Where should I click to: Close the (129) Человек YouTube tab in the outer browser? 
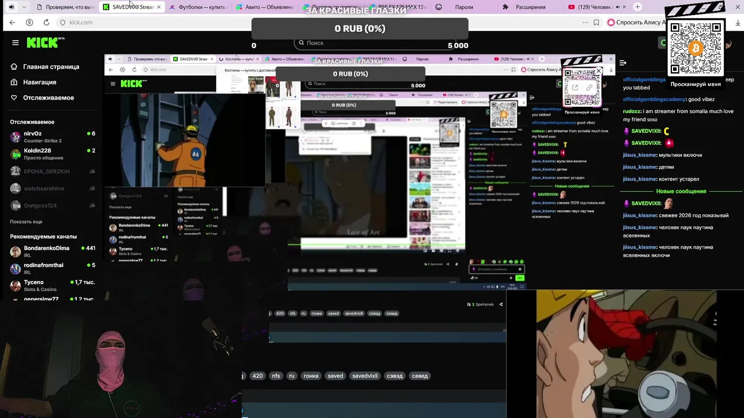tap(623, 7)
